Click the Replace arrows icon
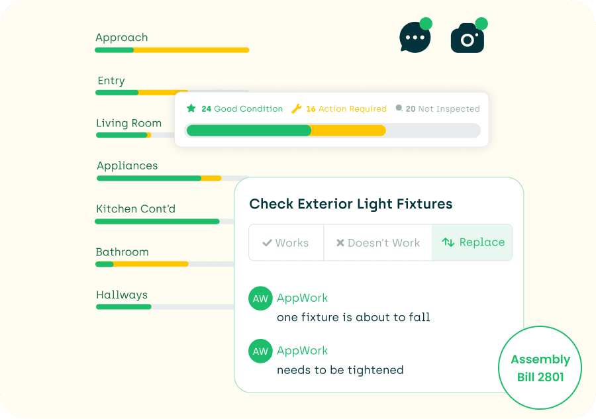The image size is (596, 419). tap(448, 242)
